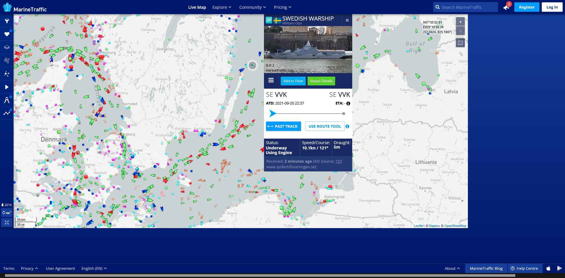Click the 261K vessels count indicator

(7, 205)
